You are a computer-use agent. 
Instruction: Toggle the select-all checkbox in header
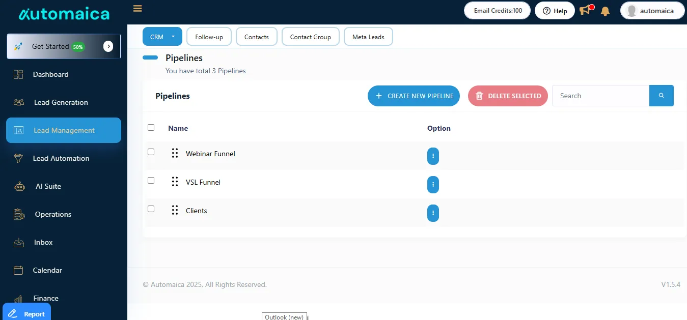(x=151, y=127)
